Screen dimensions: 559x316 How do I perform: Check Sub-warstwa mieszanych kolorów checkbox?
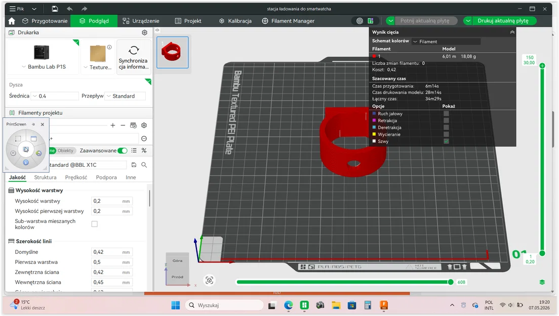coord(95,224)
